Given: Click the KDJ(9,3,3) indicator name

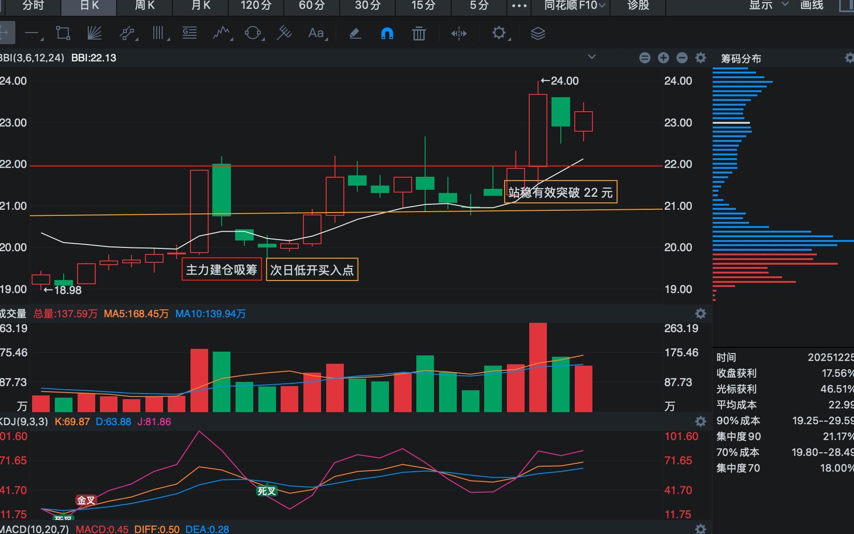Looking at the screenshot, I should pos(24,421).
